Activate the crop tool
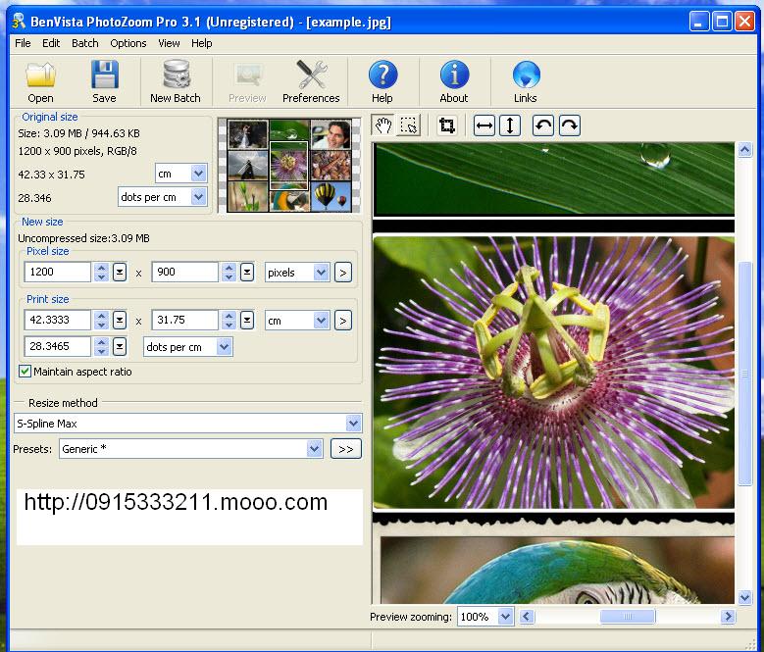This screenshot has width=764, height=652. 447,125
